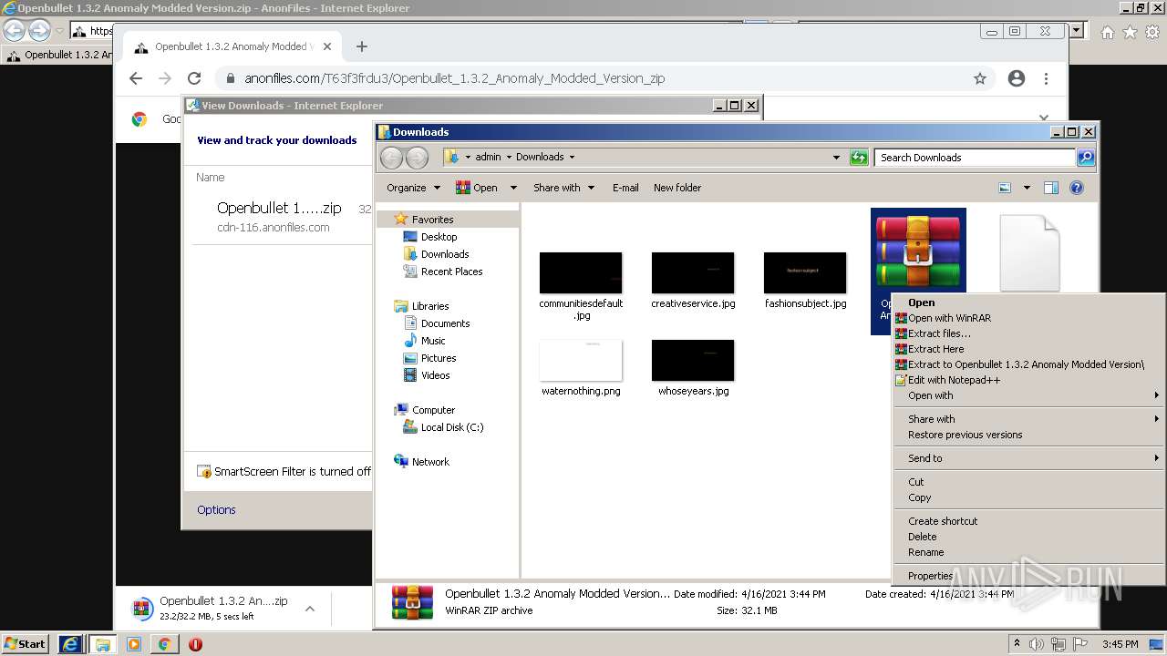
Task: Click Explorer forward navigation arrow
Action: click(x=417, y=158)
